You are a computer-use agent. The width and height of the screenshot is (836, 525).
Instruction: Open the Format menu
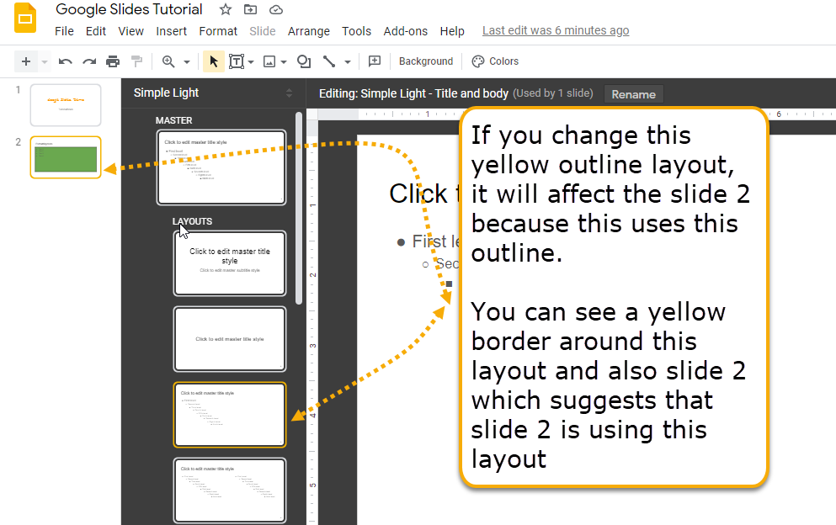pos(218,31)
